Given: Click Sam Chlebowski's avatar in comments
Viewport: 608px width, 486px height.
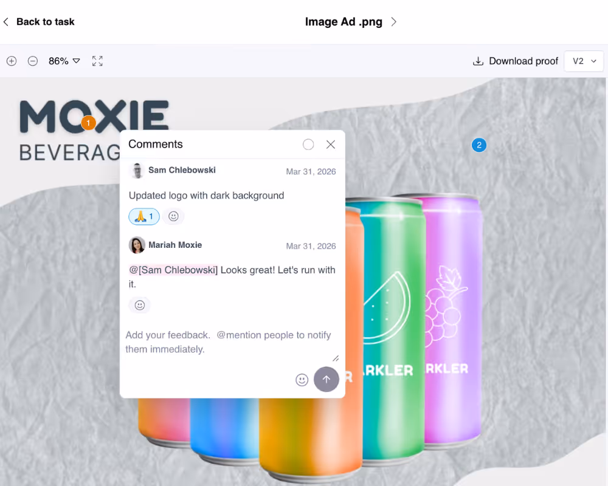Looking at the screenshot, I should coord(137,171).
